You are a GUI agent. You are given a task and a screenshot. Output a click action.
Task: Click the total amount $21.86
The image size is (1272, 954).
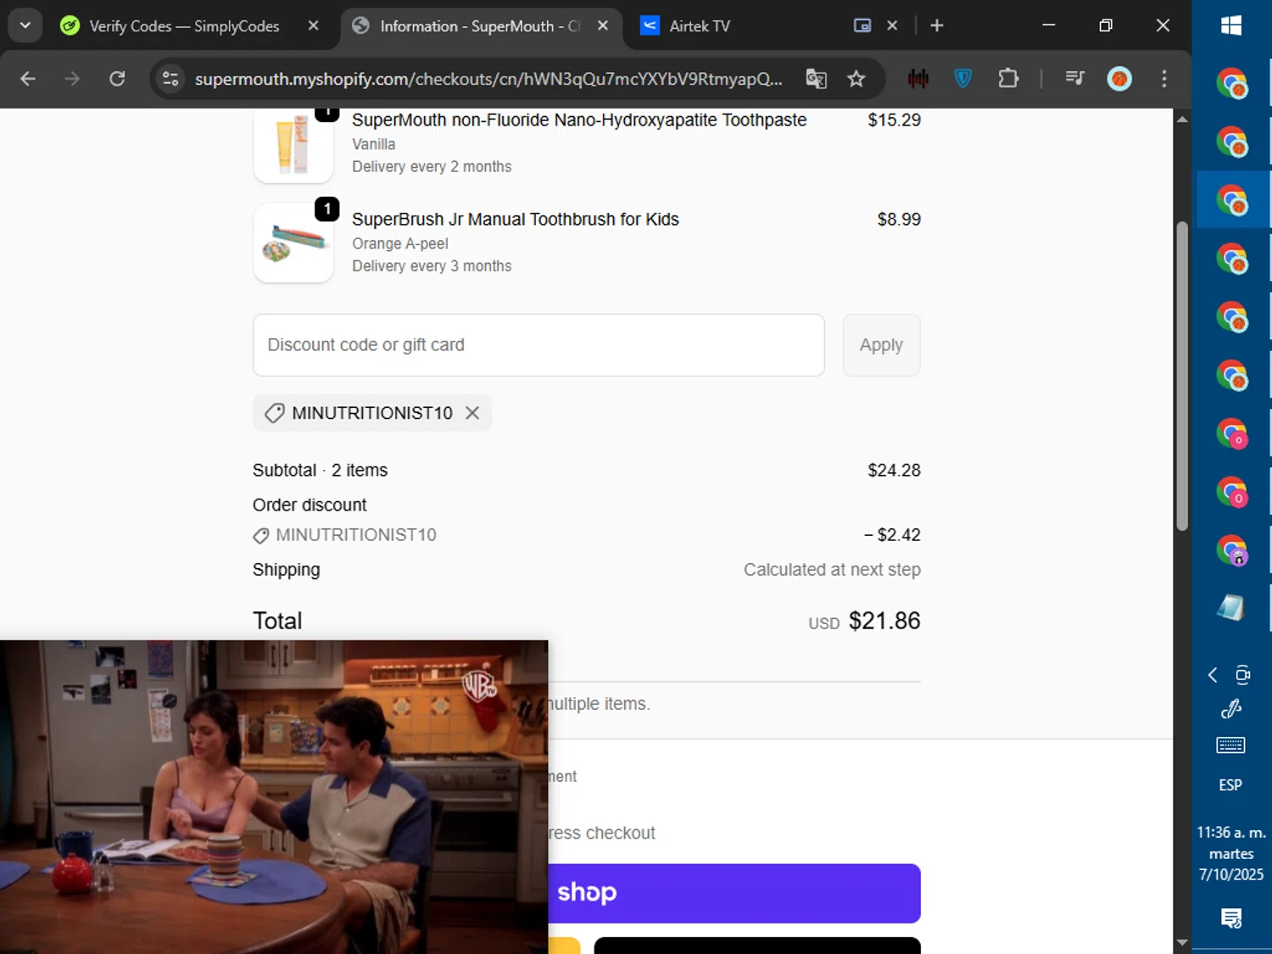pos(884,621)
